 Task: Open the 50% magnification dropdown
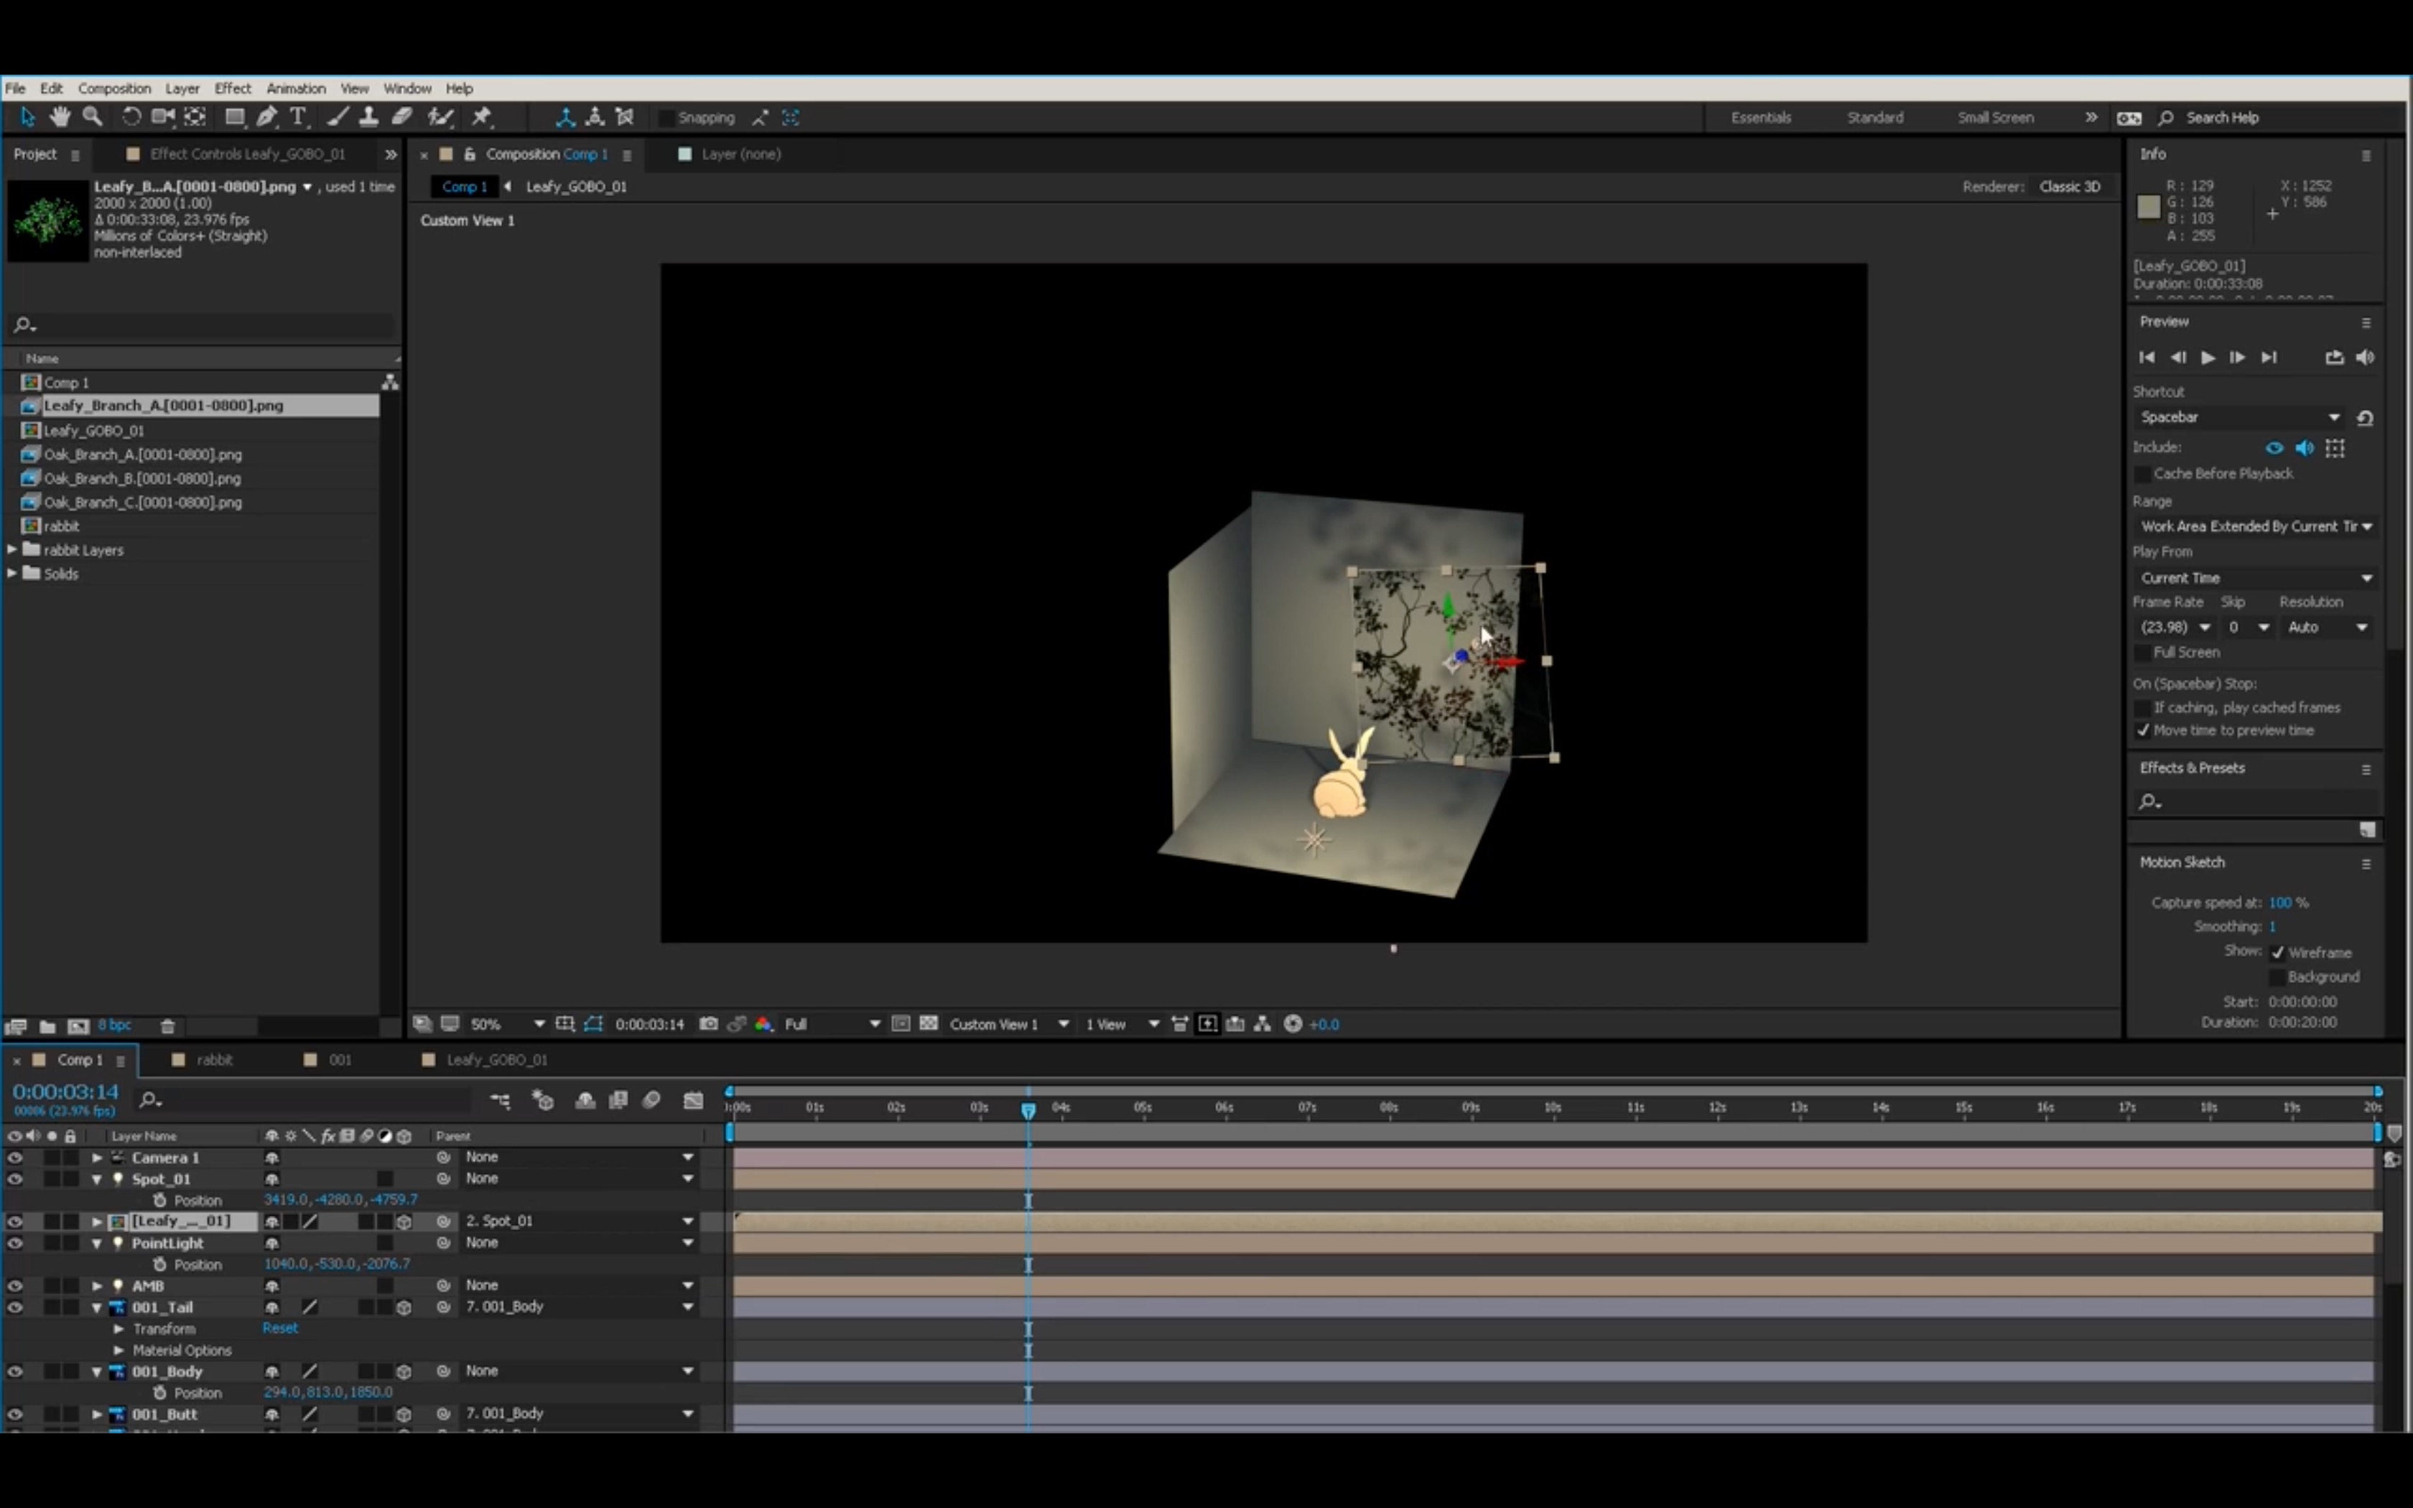tap(508, 1024)
